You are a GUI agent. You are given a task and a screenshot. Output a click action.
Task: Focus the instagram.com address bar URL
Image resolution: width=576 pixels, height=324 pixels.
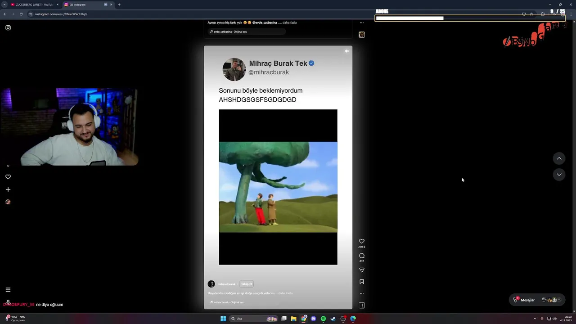point(61,14)
